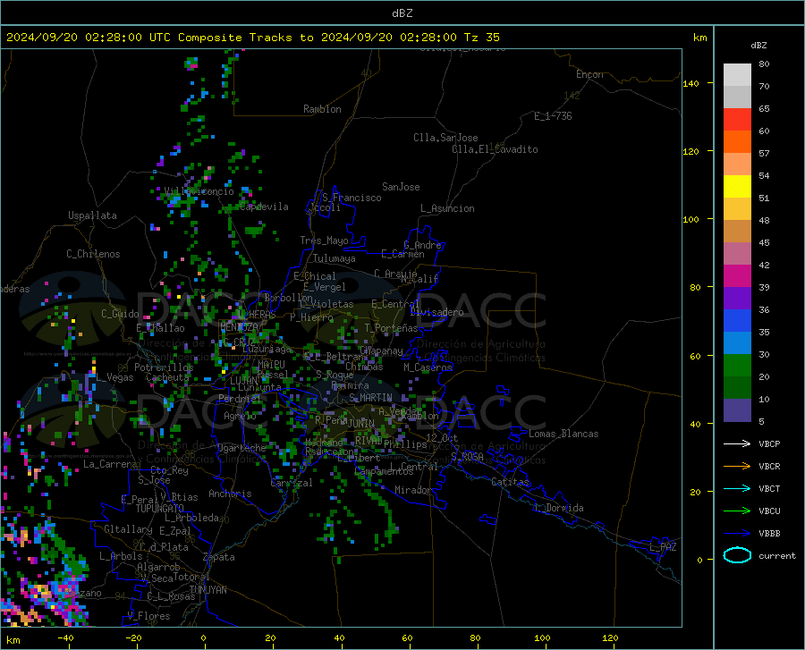Click the composite tracks timestamp header

click(252, 38)
